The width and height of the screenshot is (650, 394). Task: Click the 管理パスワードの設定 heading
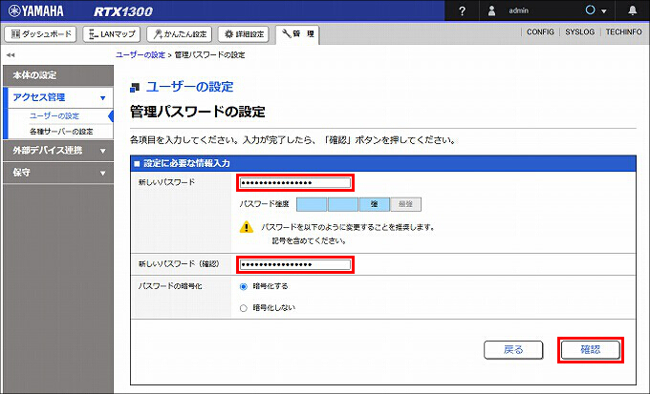point(198,112)
